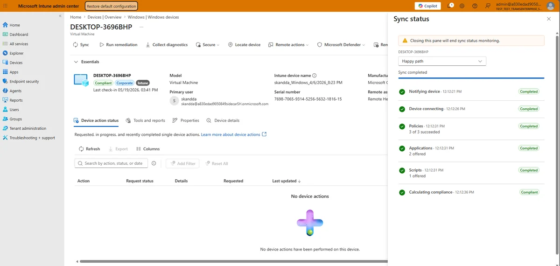Click the Windows | Windows devices breadcrumb

pos(154,17)
